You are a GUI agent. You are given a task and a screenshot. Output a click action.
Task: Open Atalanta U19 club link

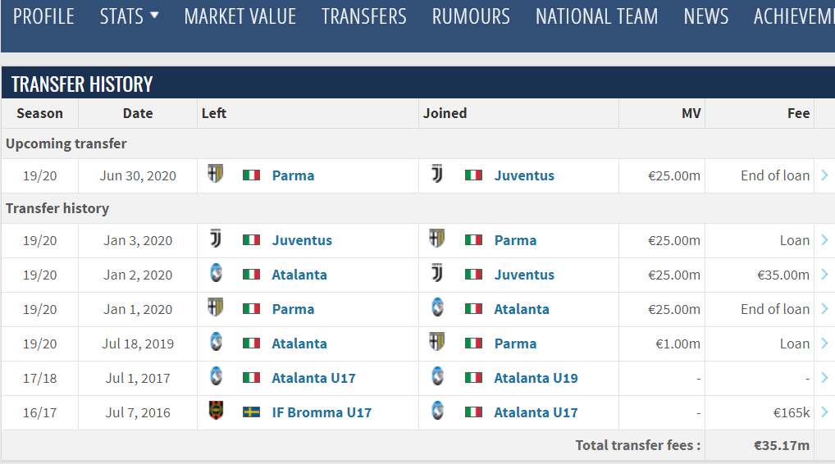pyautogui.click(x=536, y=378)
